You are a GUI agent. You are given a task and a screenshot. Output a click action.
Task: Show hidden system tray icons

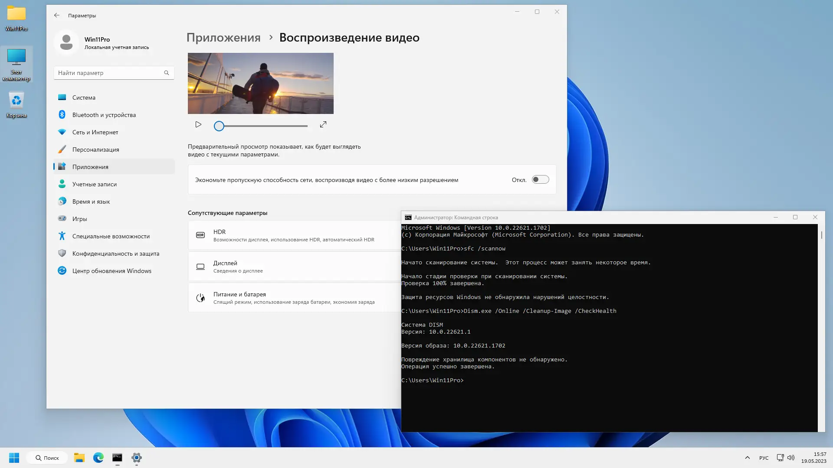click(747, 458)
